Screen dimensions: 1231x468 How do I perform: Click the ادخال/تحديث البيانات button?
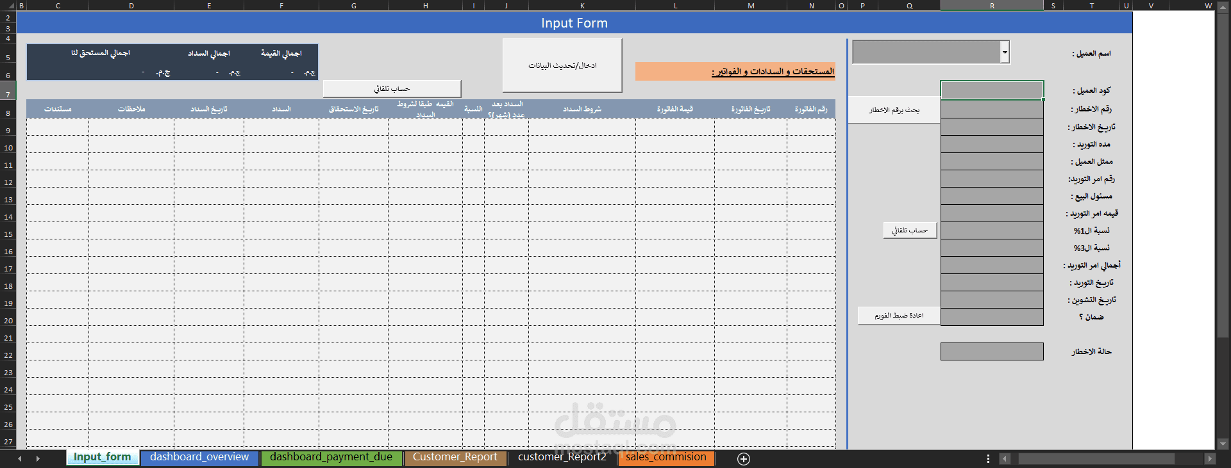tap(562, 65)
